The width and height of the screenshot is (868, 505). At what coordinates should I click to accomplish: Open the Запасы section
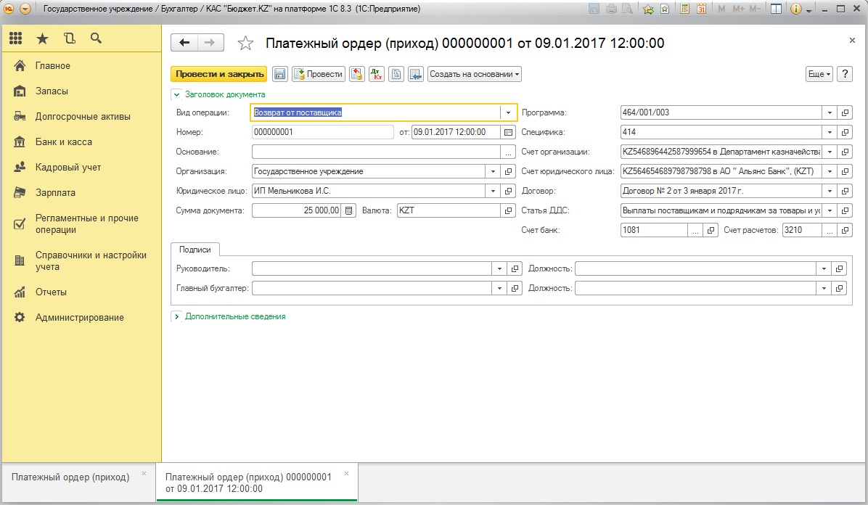52,91
